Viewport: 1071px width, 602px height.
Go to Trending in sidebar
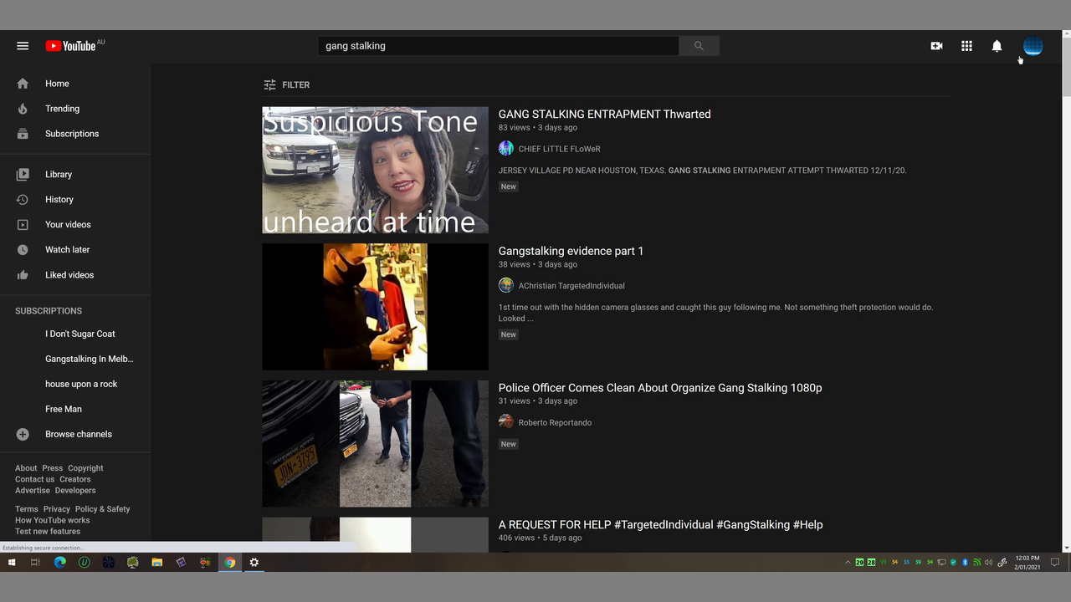(x=62, y=109)
